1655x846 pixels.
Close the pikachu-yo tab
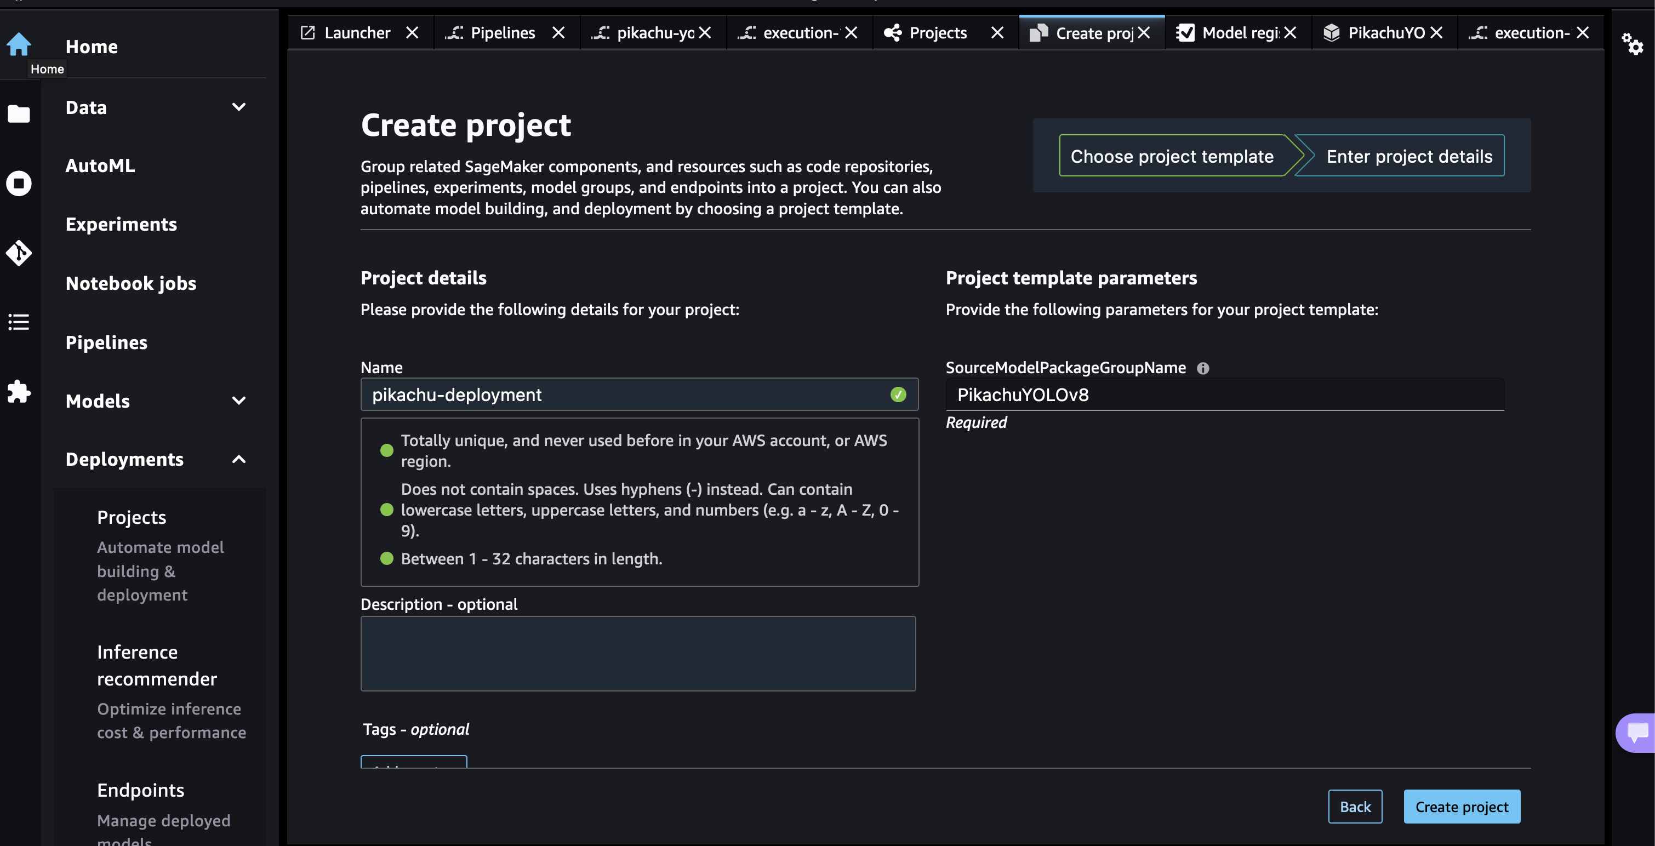(x=705, y=33)
